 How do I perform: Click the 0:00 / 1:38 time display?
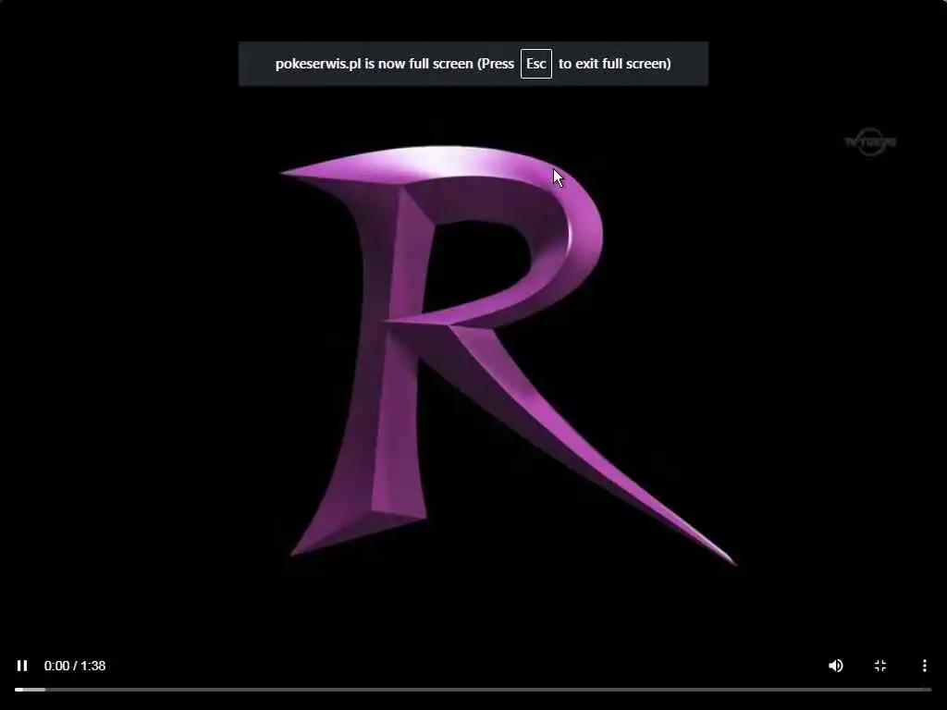click(75, 666)
